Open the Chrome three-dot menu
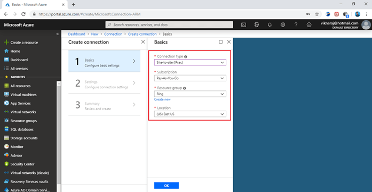Image resolution: width=372 pixels, height=192 pixels. coord(367,14)
